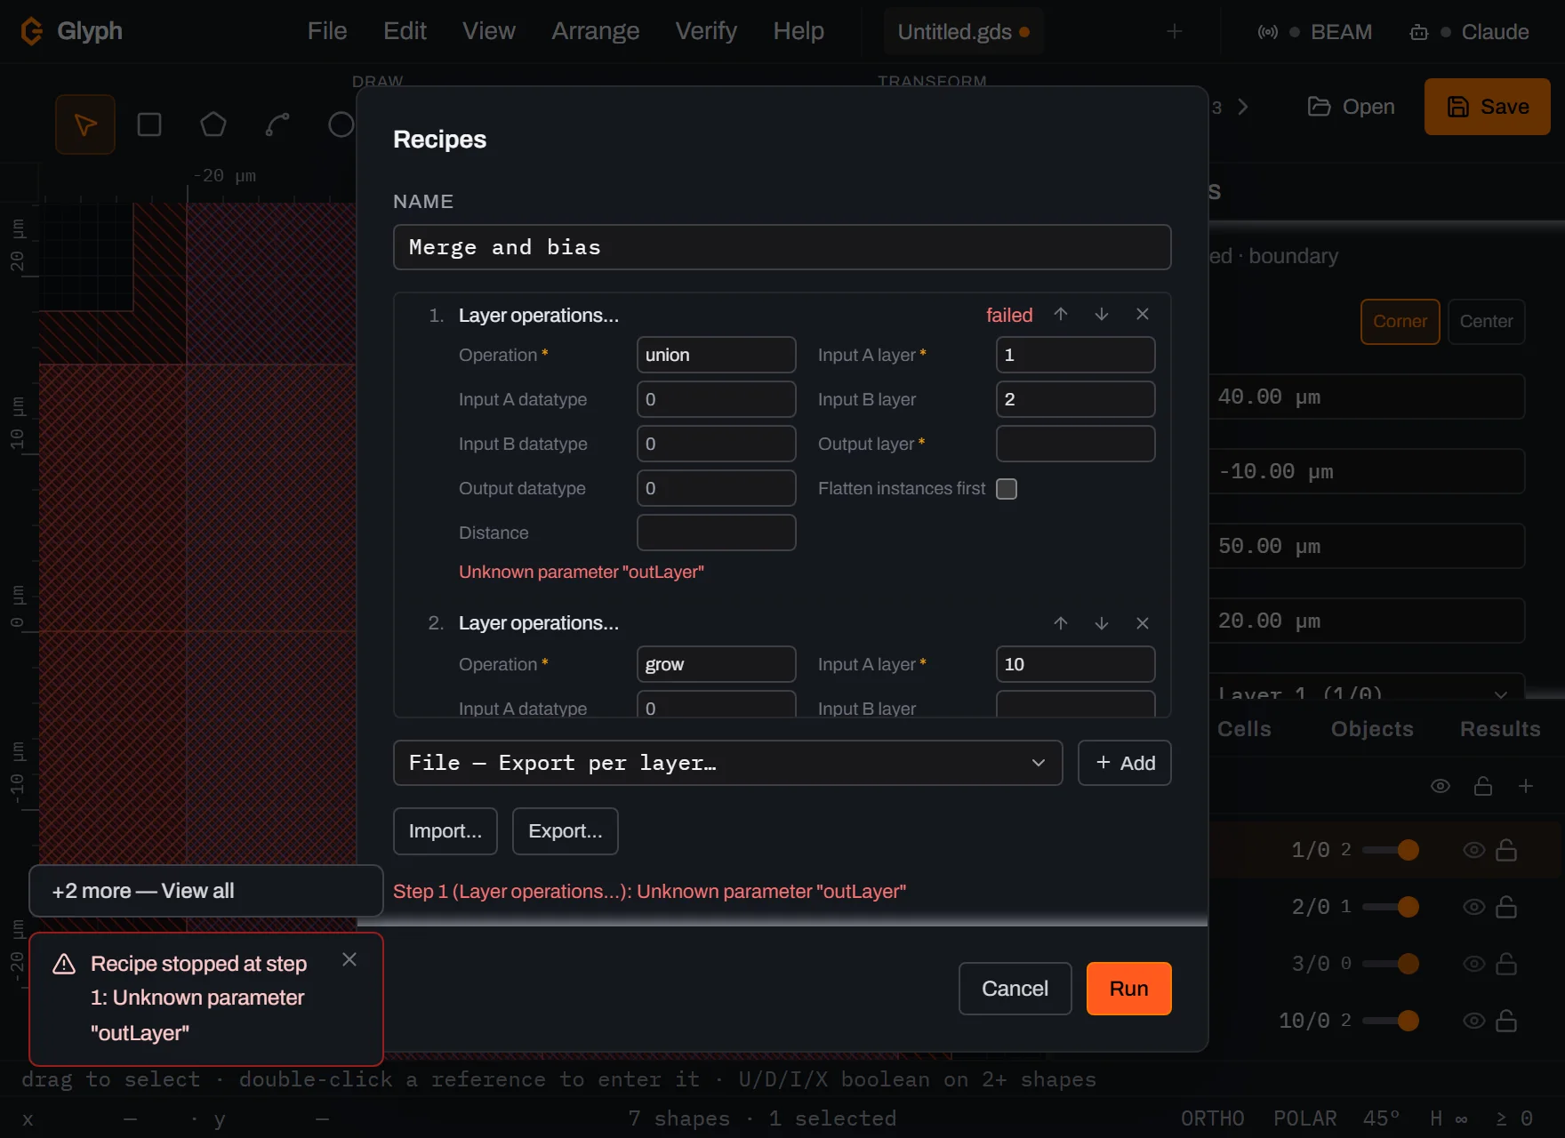Open the Verify menu

(706, 31)
